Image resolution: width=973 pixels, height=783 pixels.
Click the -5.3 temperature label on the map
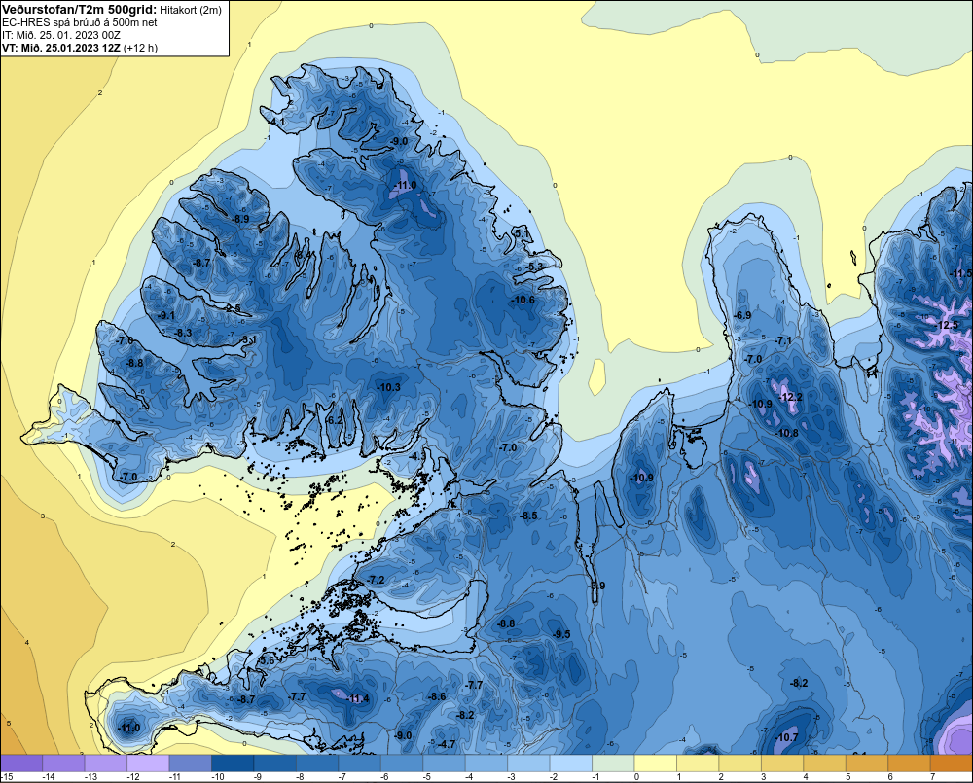click(x=535, y=267)
